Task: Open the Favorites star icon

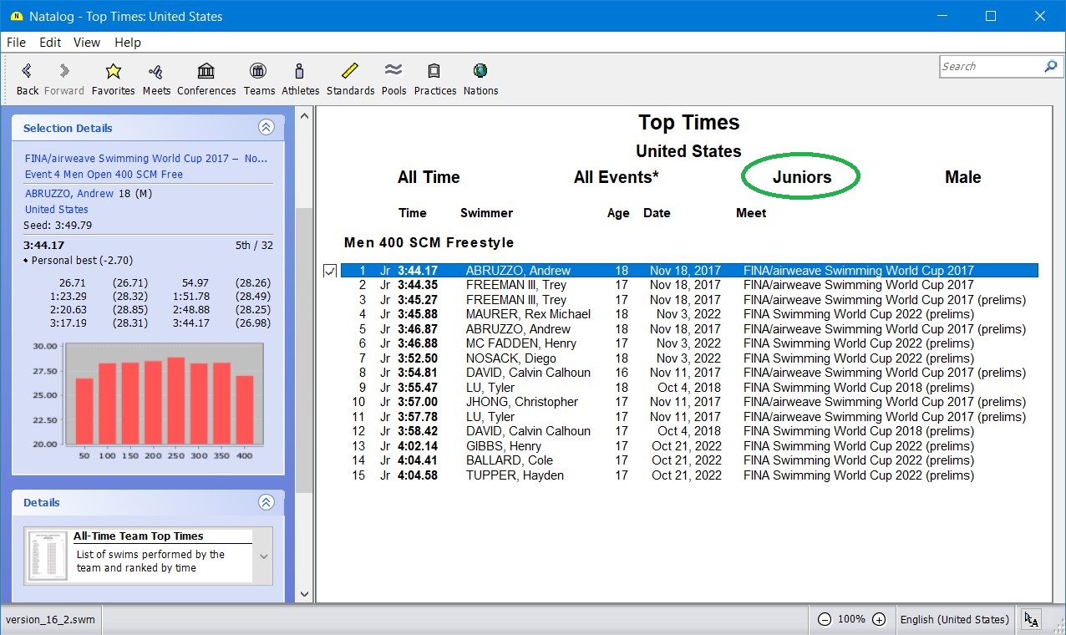Action: click(113, 71)
